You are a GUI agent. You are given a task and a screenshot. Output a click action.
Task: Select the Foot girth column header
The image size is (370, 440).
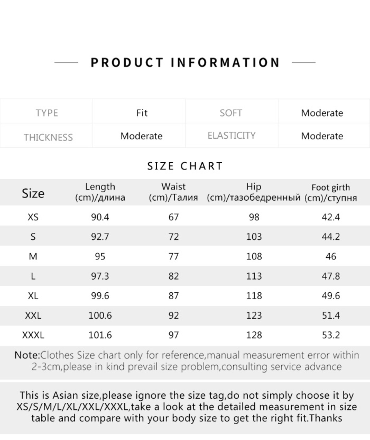click(331, 193)
